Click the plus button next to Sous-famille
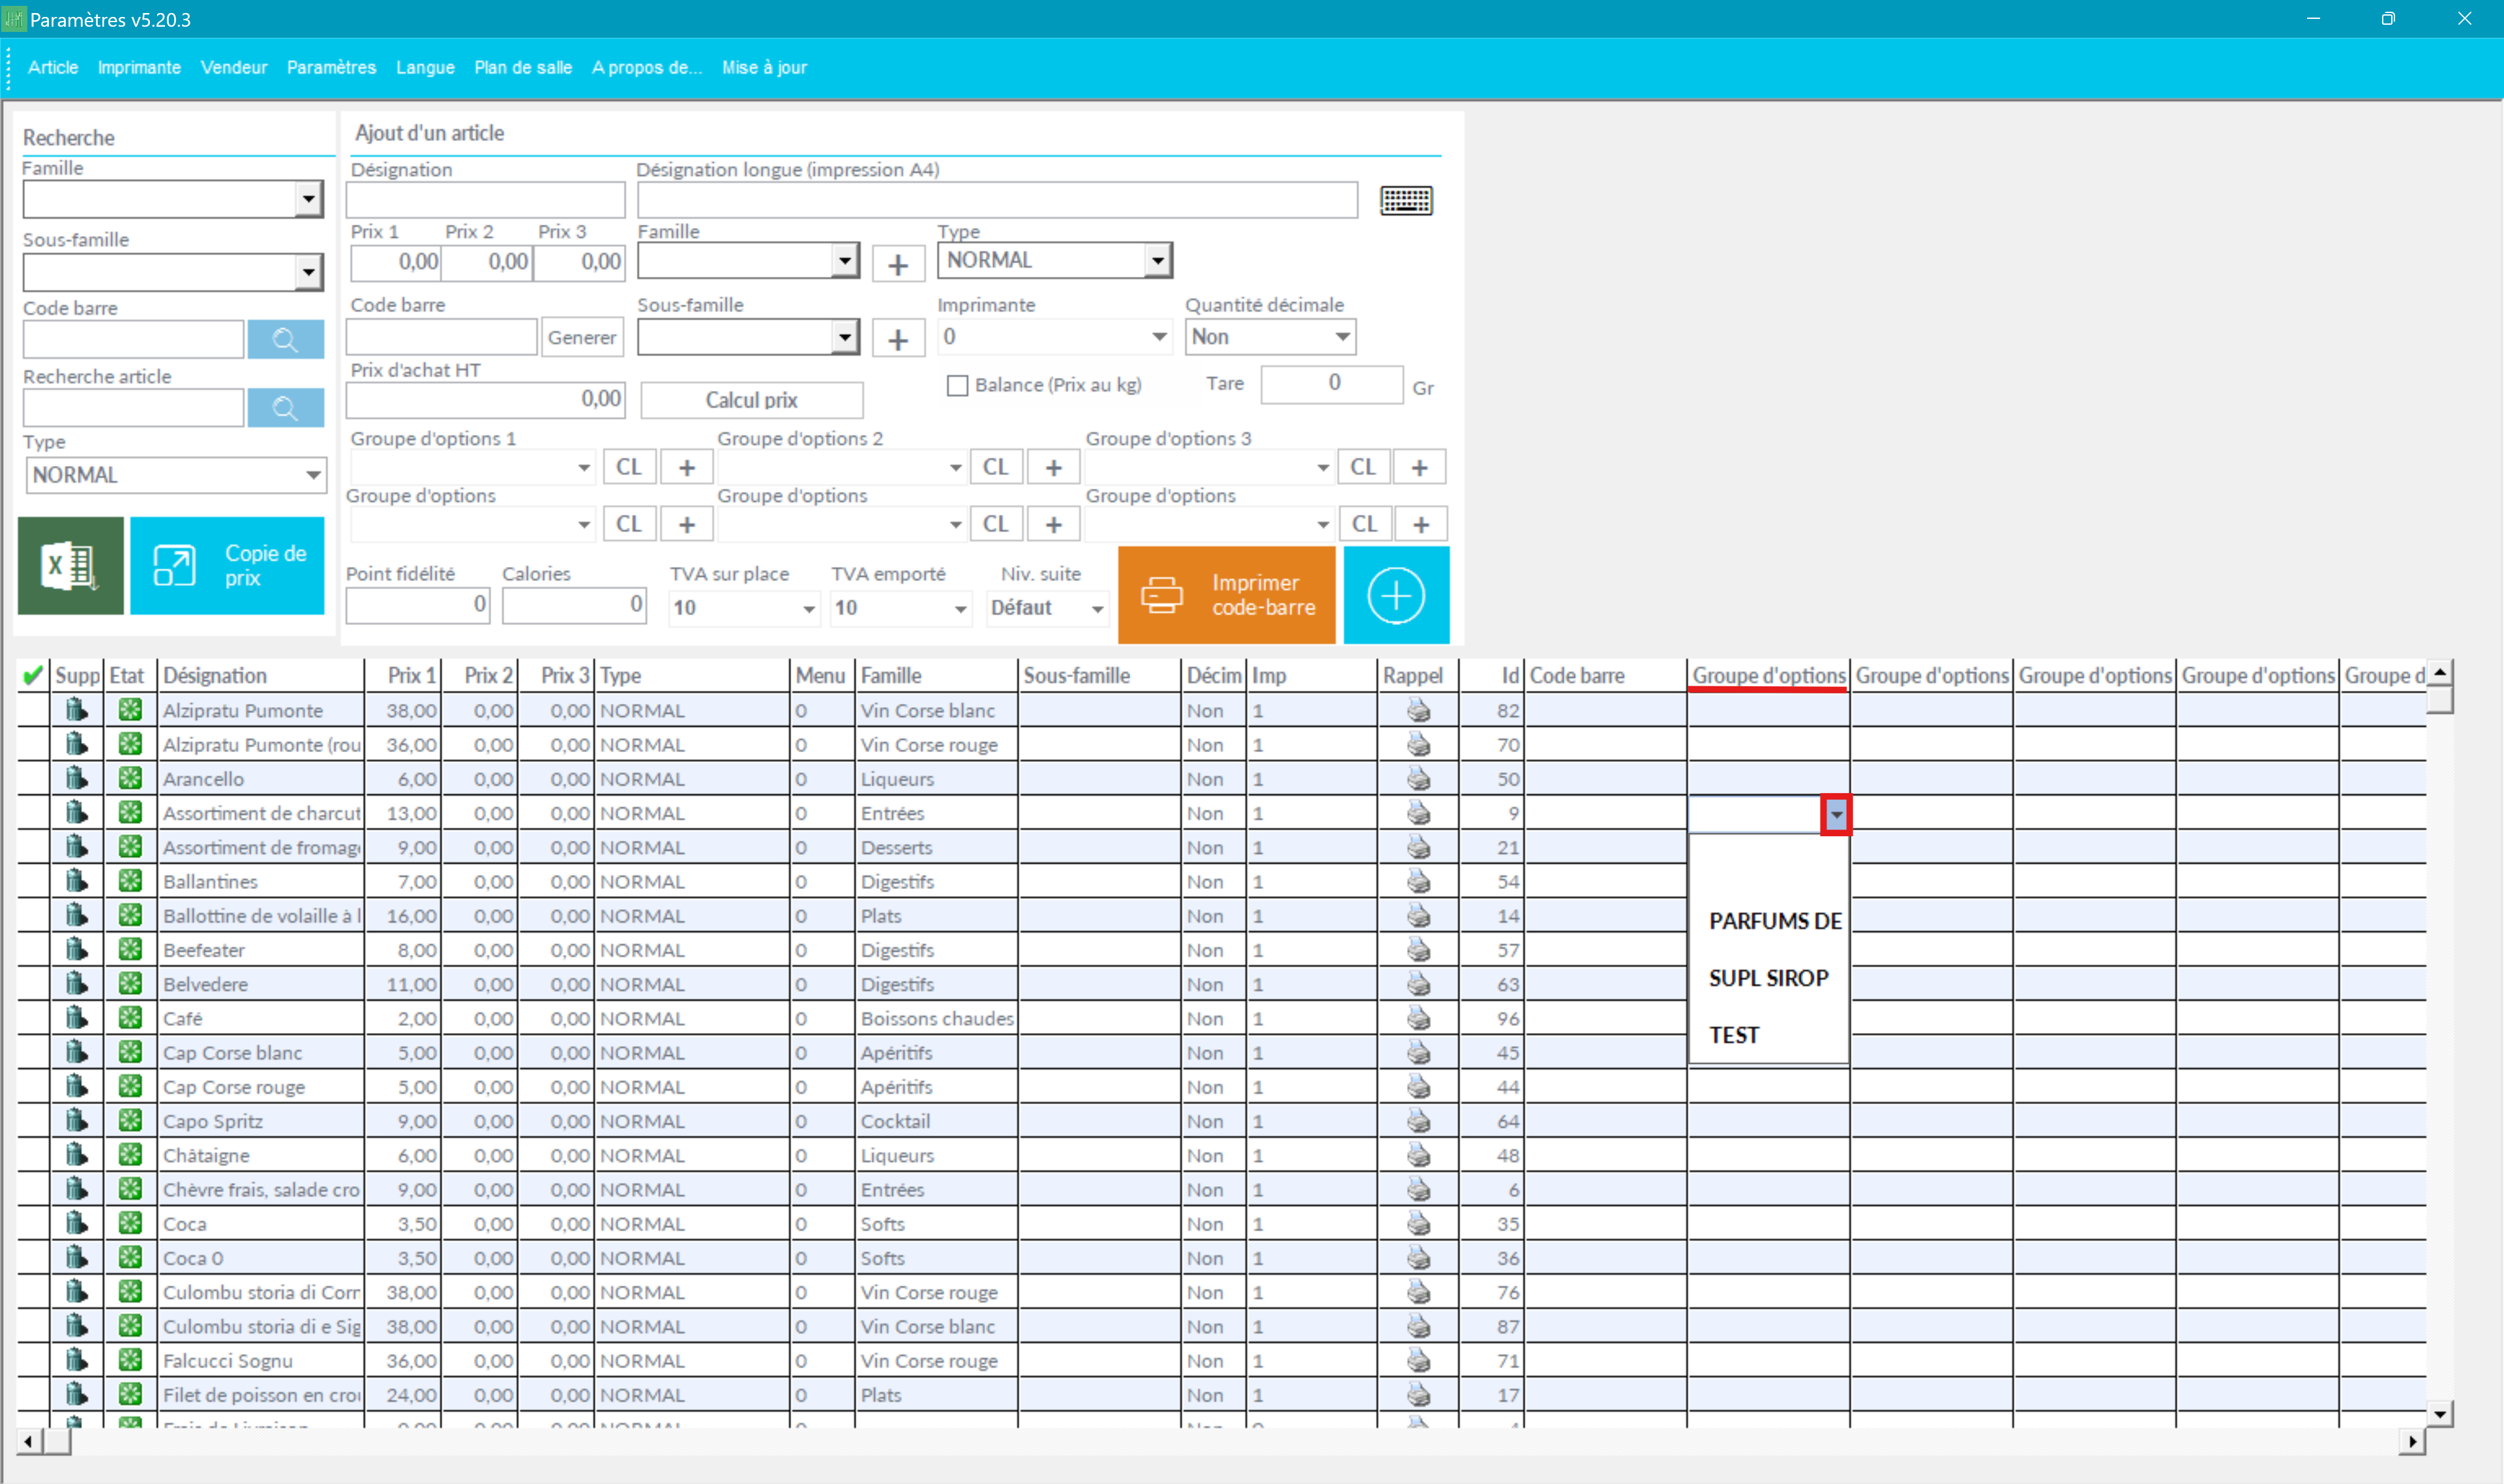The width and height of the screenshot is (2504, 1484). pyautogui.click(x=897, y=339)
